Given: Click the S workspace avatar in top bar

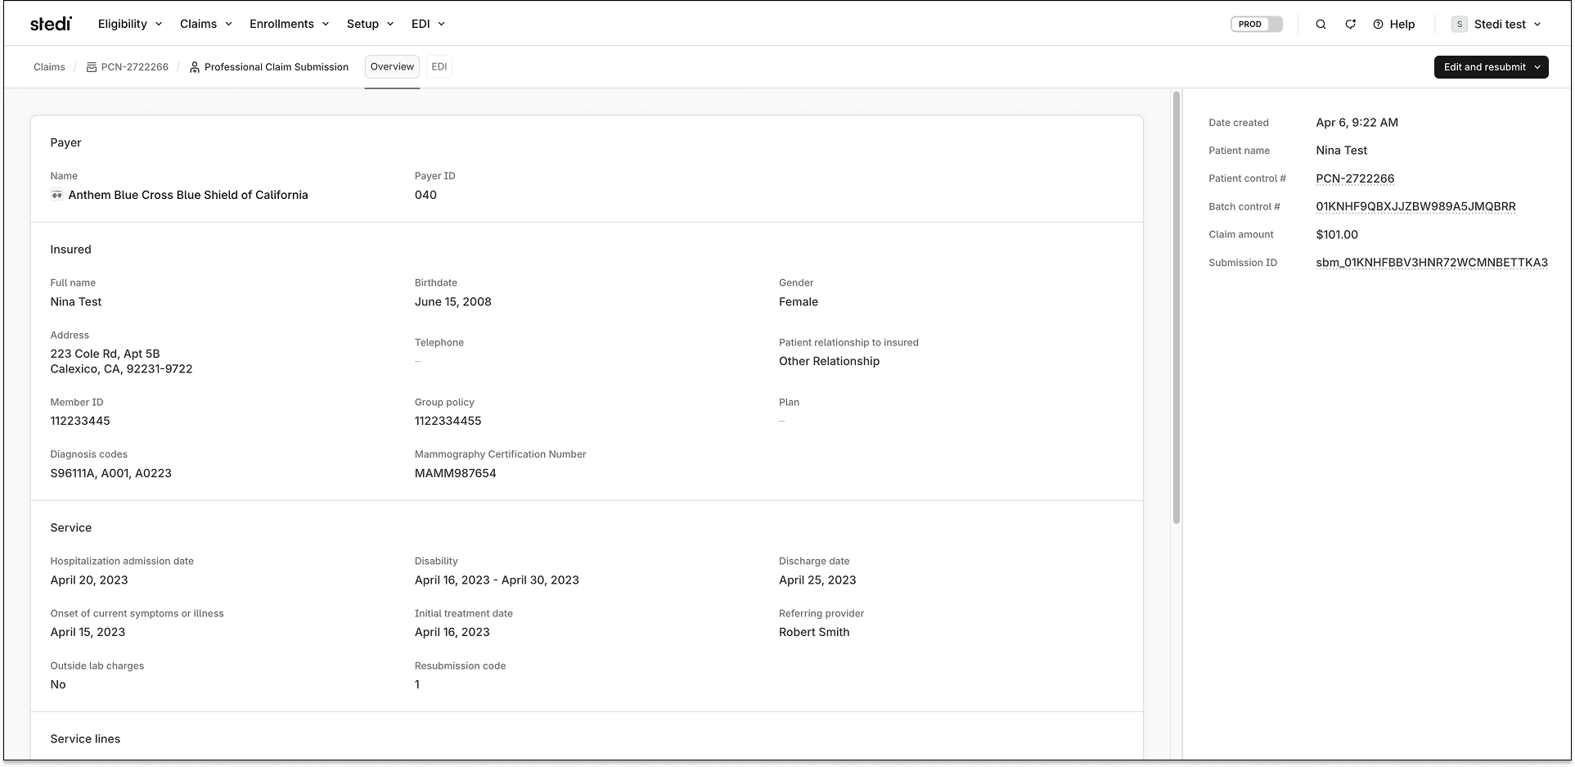Looking at the screenshot, I should pos(1460,24).
